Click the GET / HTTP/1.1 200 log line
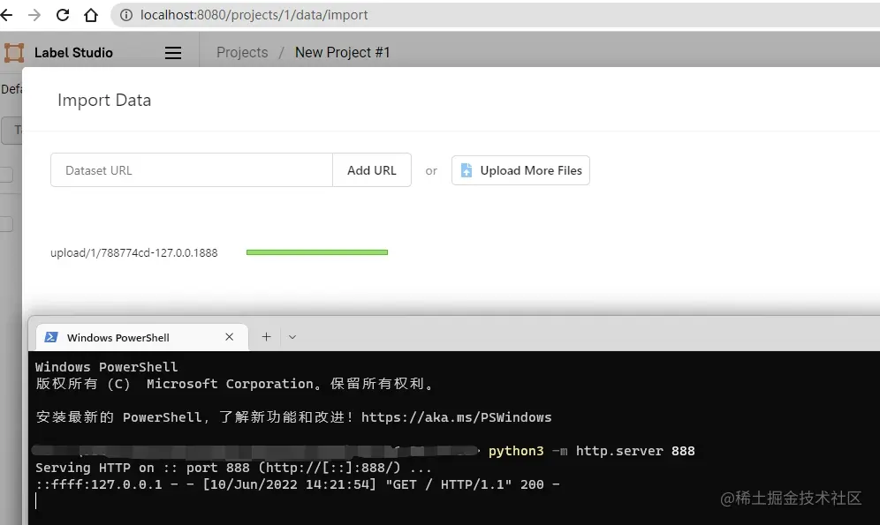The width and height of the screenshot is (880, 525). point(298,484)
